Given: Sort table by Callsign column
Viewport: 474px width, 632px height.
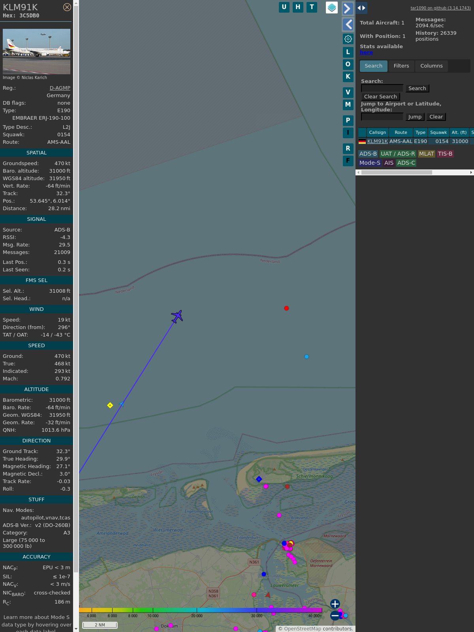Looking at the screenshot, I should [x=378, y=132].
